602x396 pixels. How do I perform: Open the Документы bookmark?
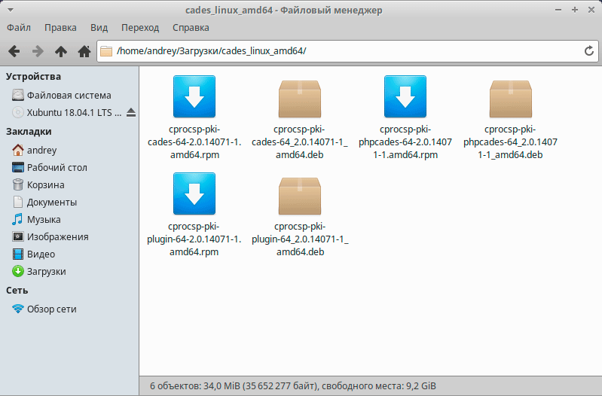[44, 202]
